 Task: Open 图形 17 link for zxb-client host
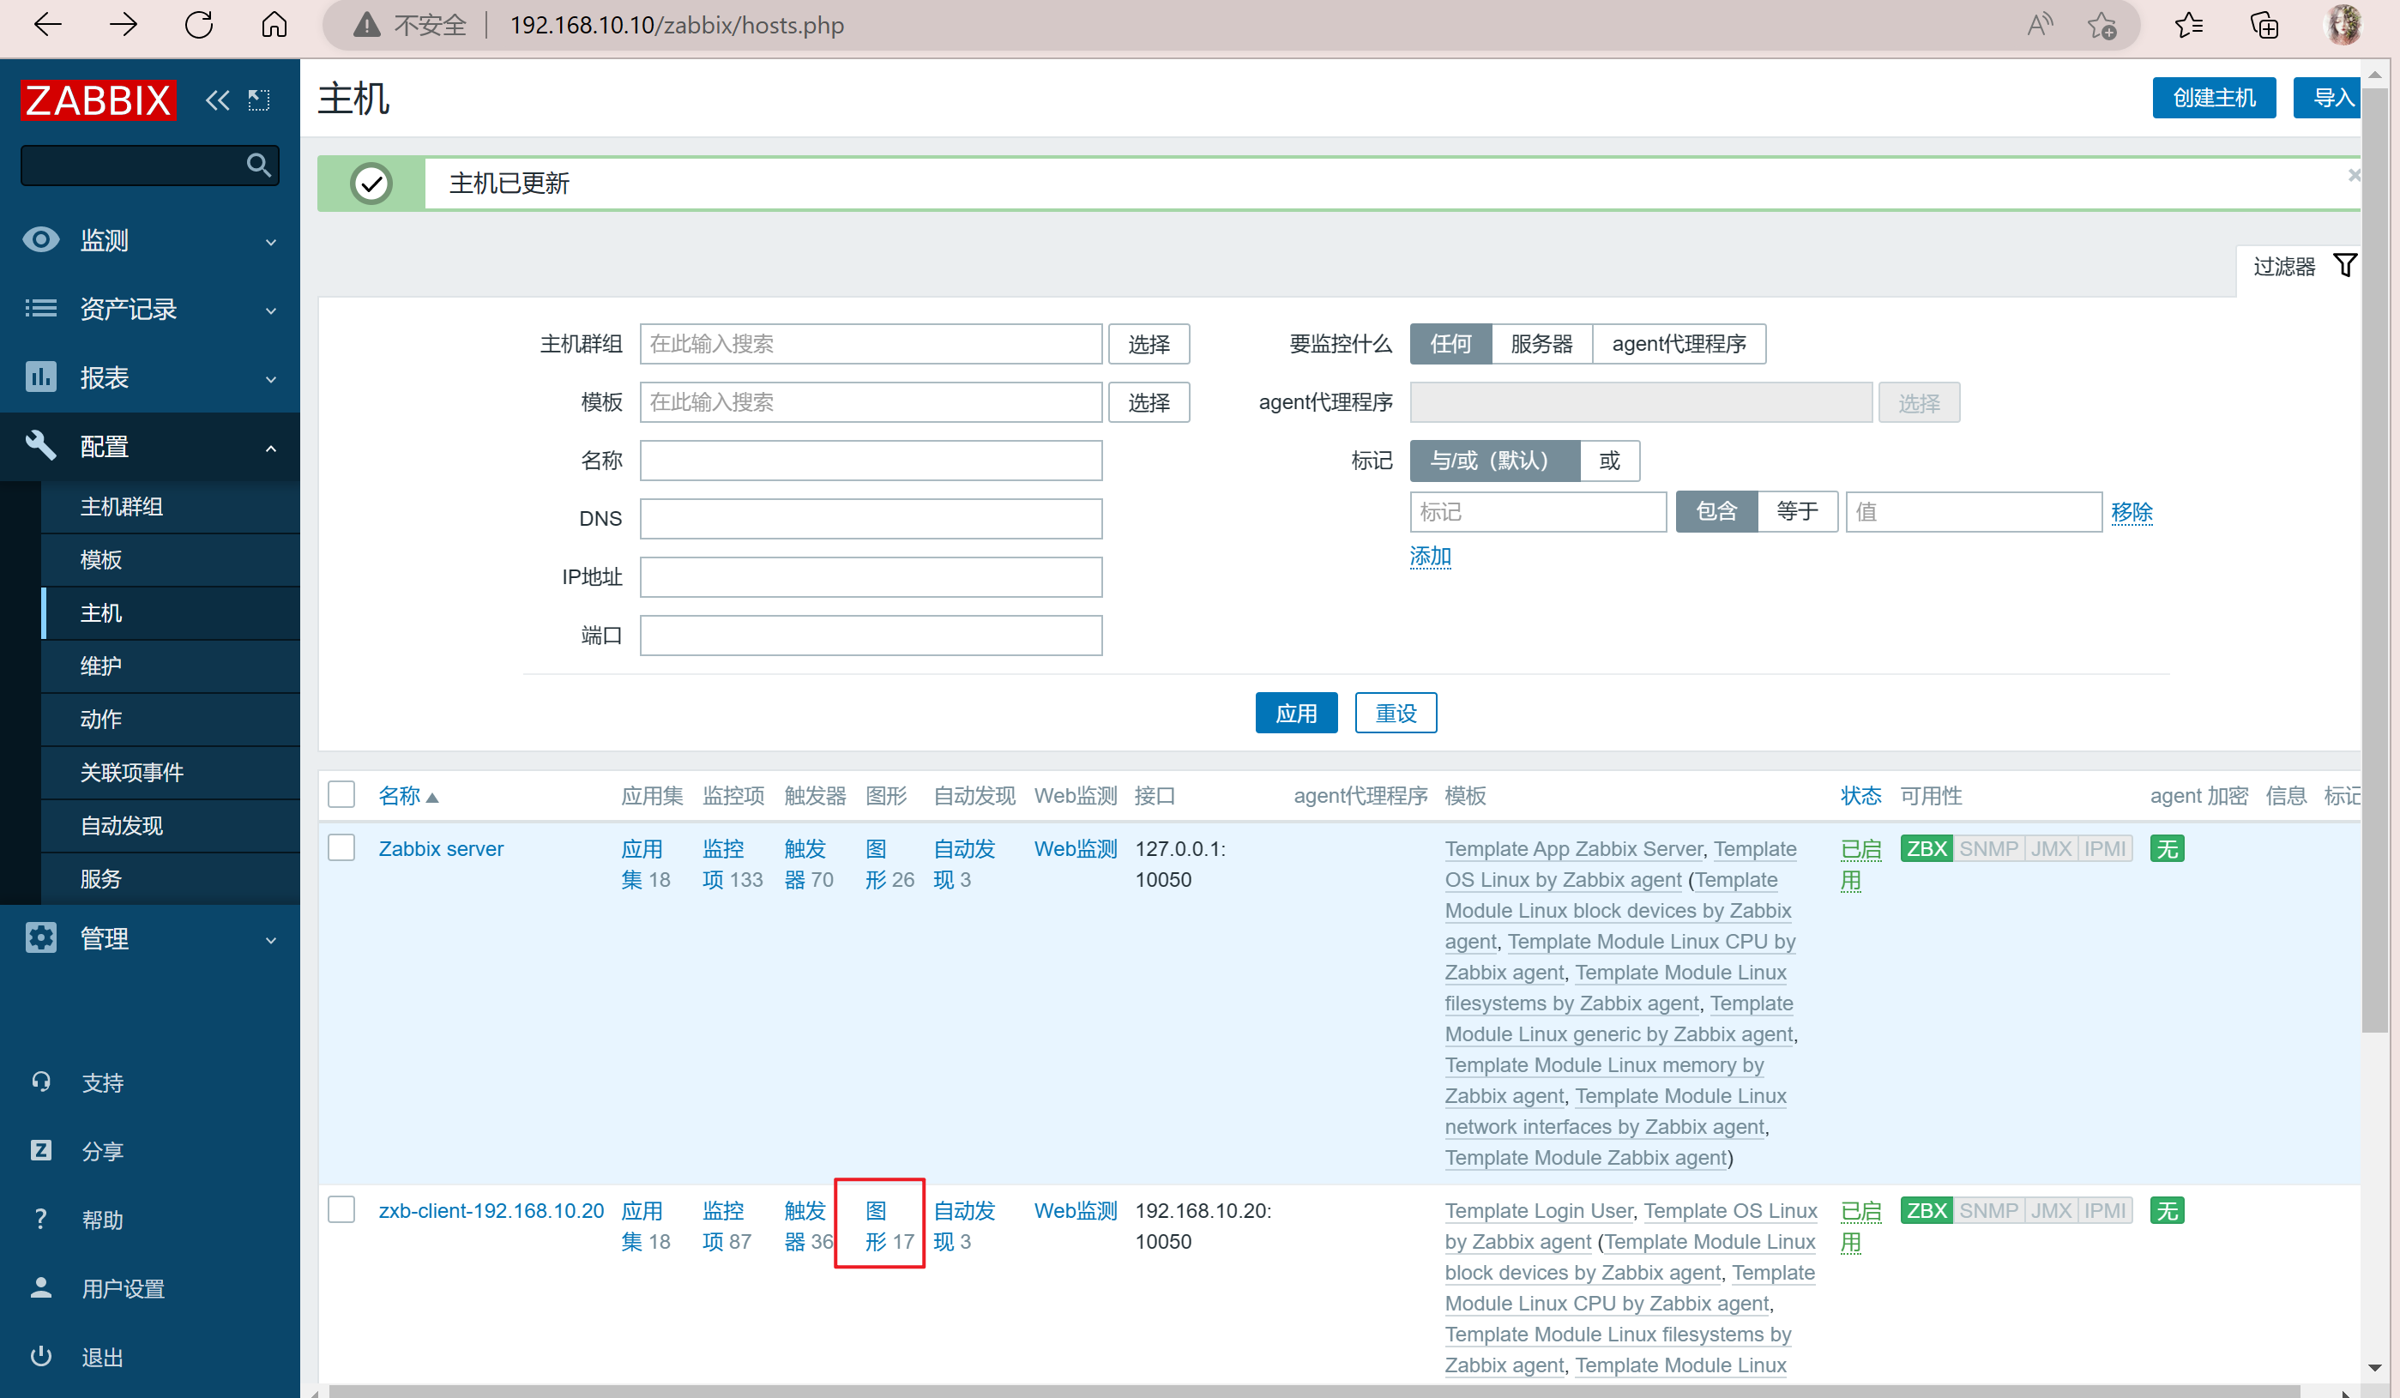pyautogui.click(x=889, y=1226)
